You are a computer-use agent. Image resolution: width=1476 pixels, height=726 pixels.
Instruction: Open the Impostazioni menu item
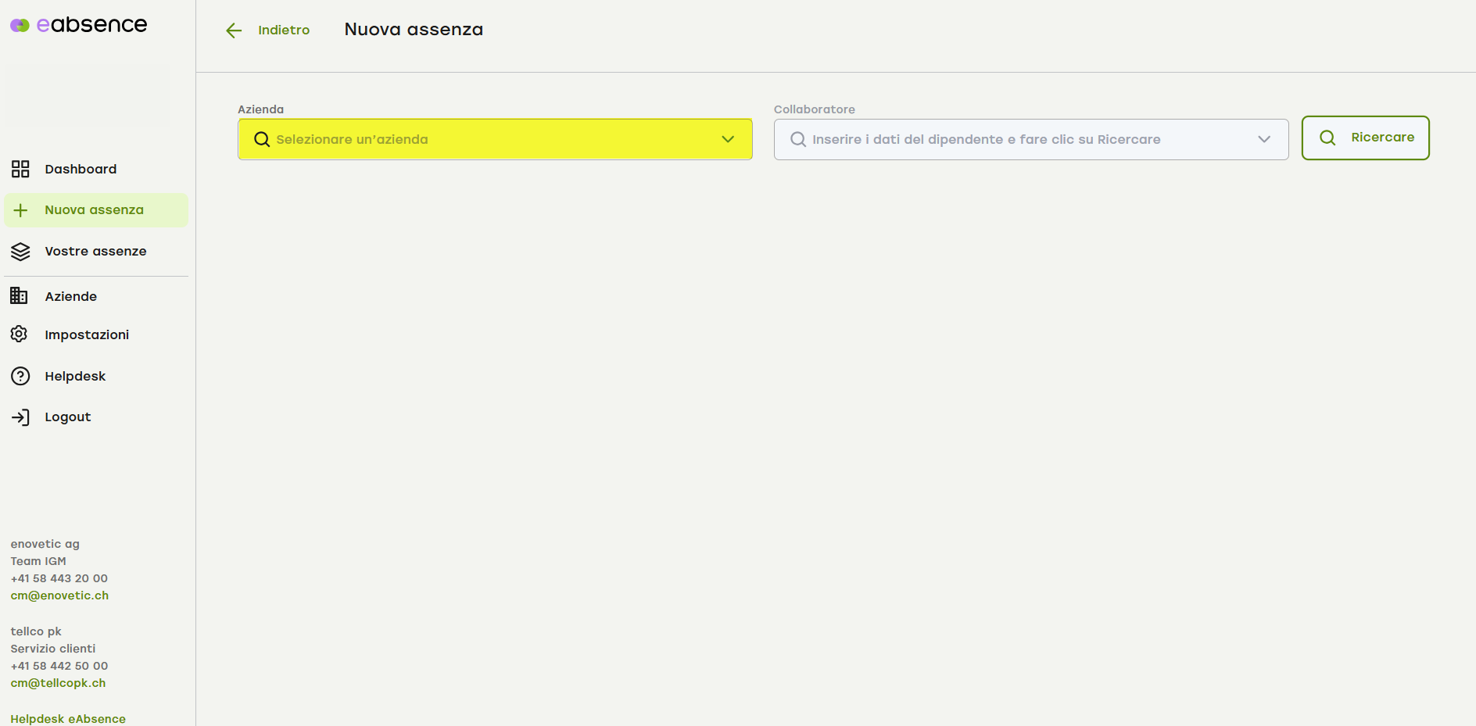[87, 335]
